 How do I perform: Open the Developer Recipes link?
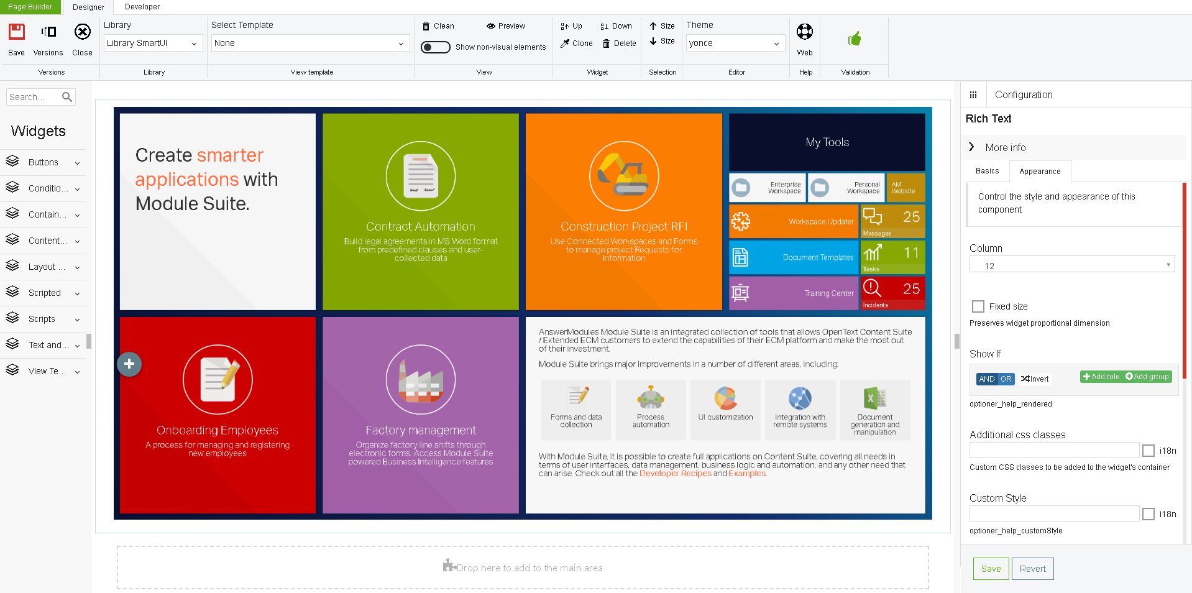675,473
